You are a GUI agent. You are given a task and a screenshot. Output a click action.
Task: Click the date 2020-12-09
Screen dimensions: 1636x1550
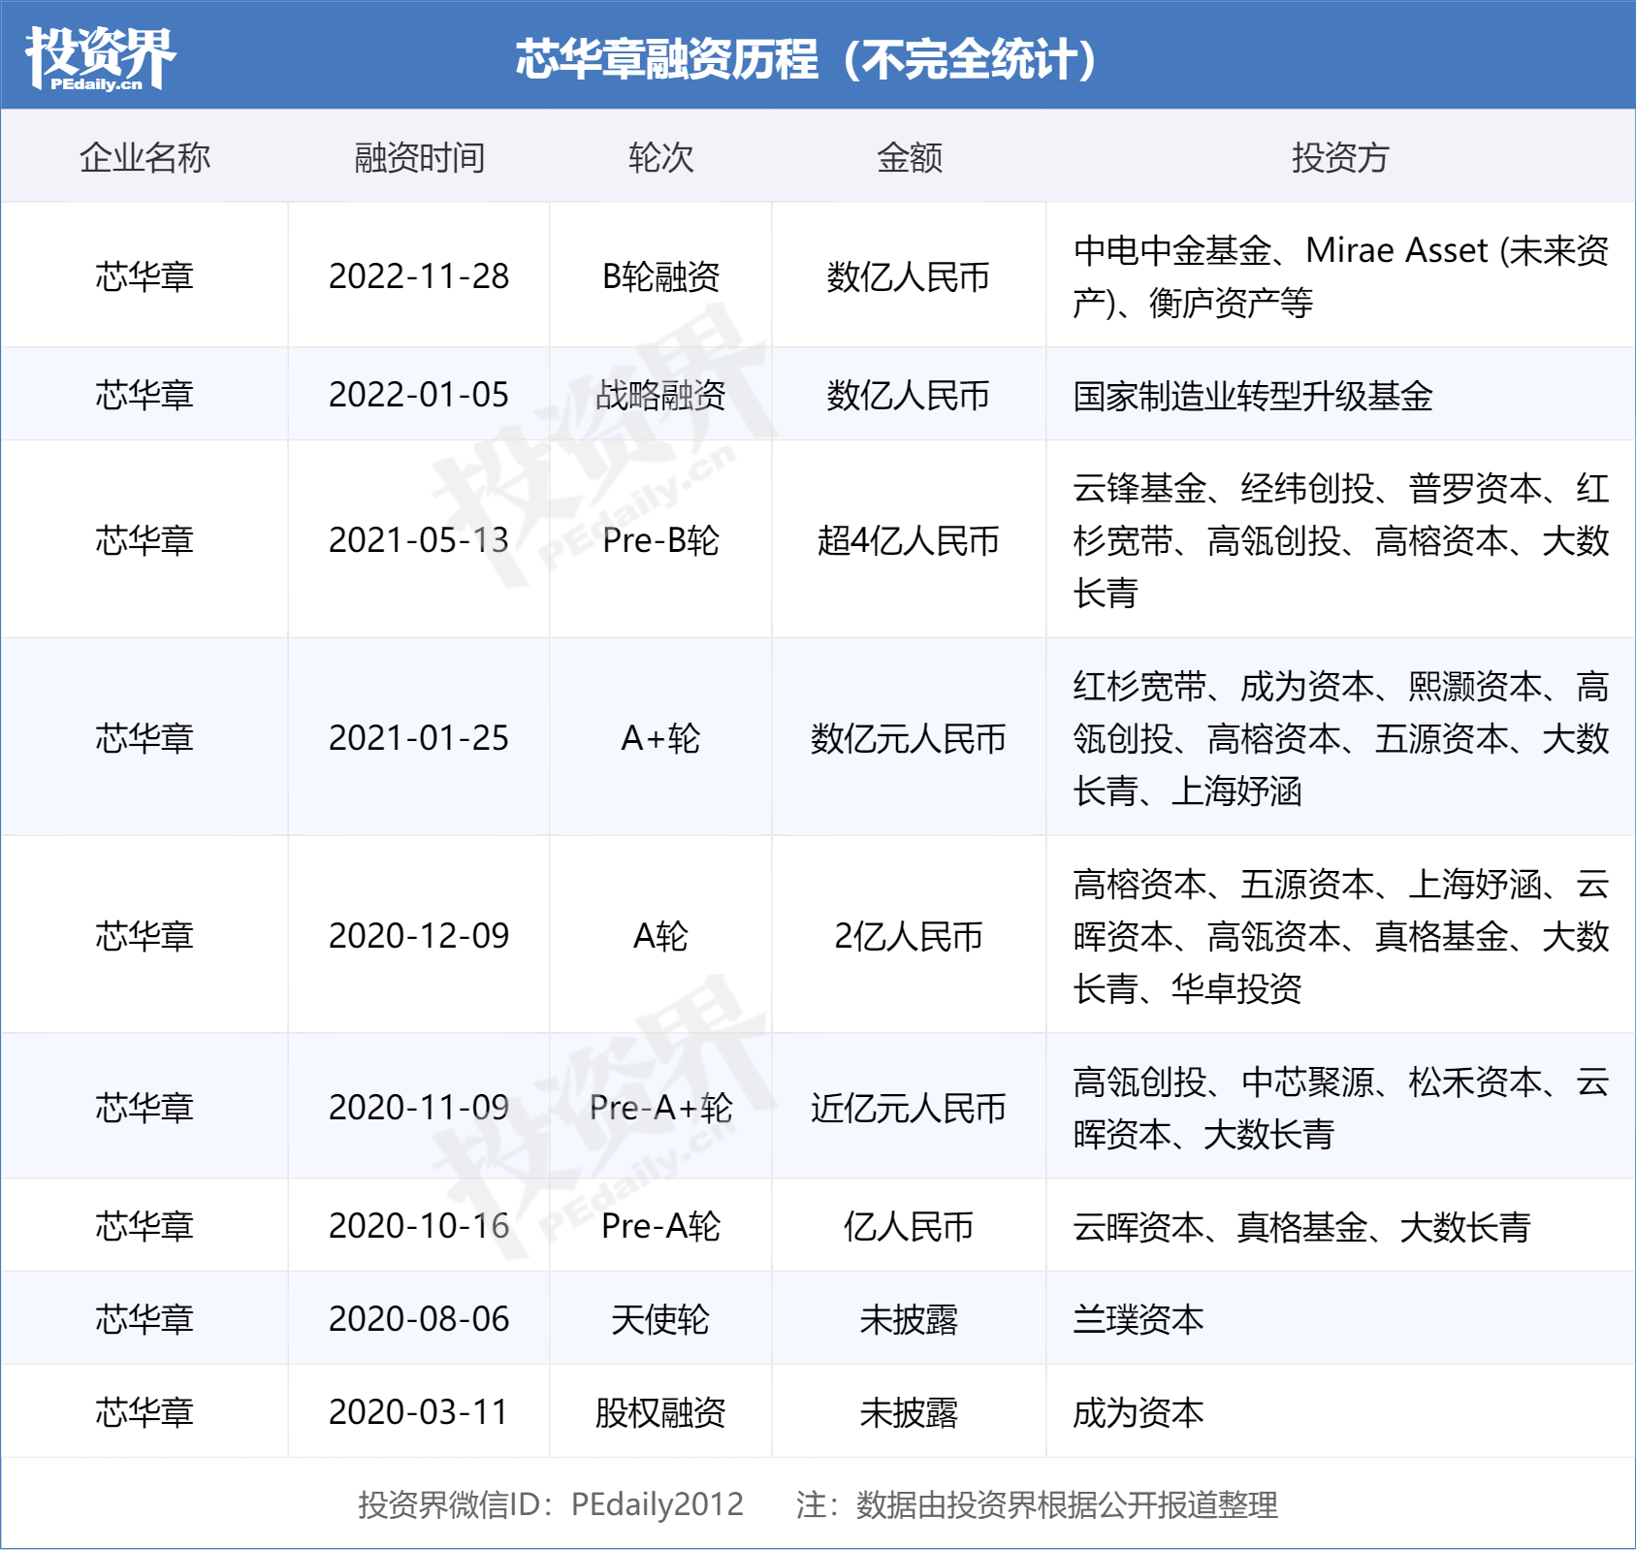pos(419,936)
